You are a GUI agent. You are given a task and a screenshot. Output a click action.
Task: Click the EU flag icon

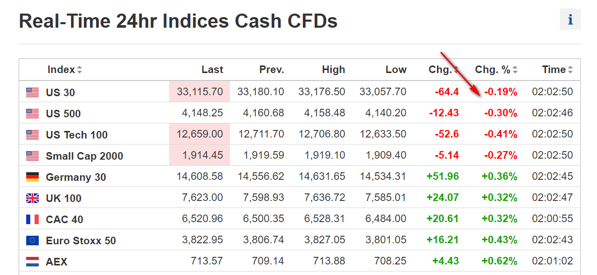coord(33,240)
